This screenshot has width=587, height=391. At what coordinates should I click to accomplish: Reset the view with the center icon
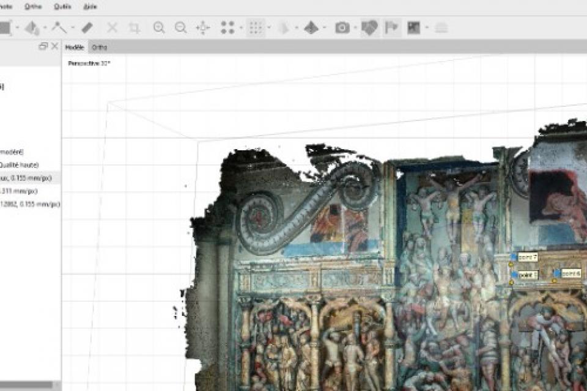(x=203, y=27)
